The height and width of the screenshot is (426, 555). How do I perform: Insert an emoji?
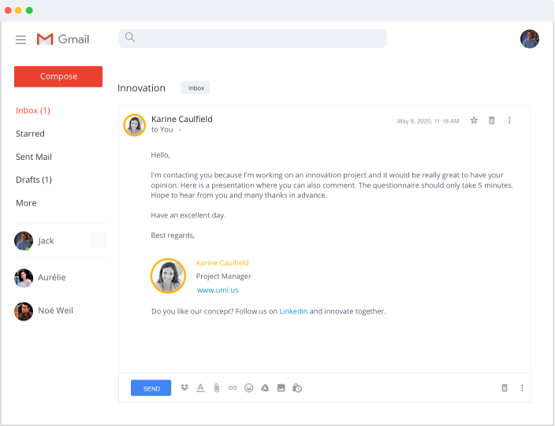click(249, 388)
